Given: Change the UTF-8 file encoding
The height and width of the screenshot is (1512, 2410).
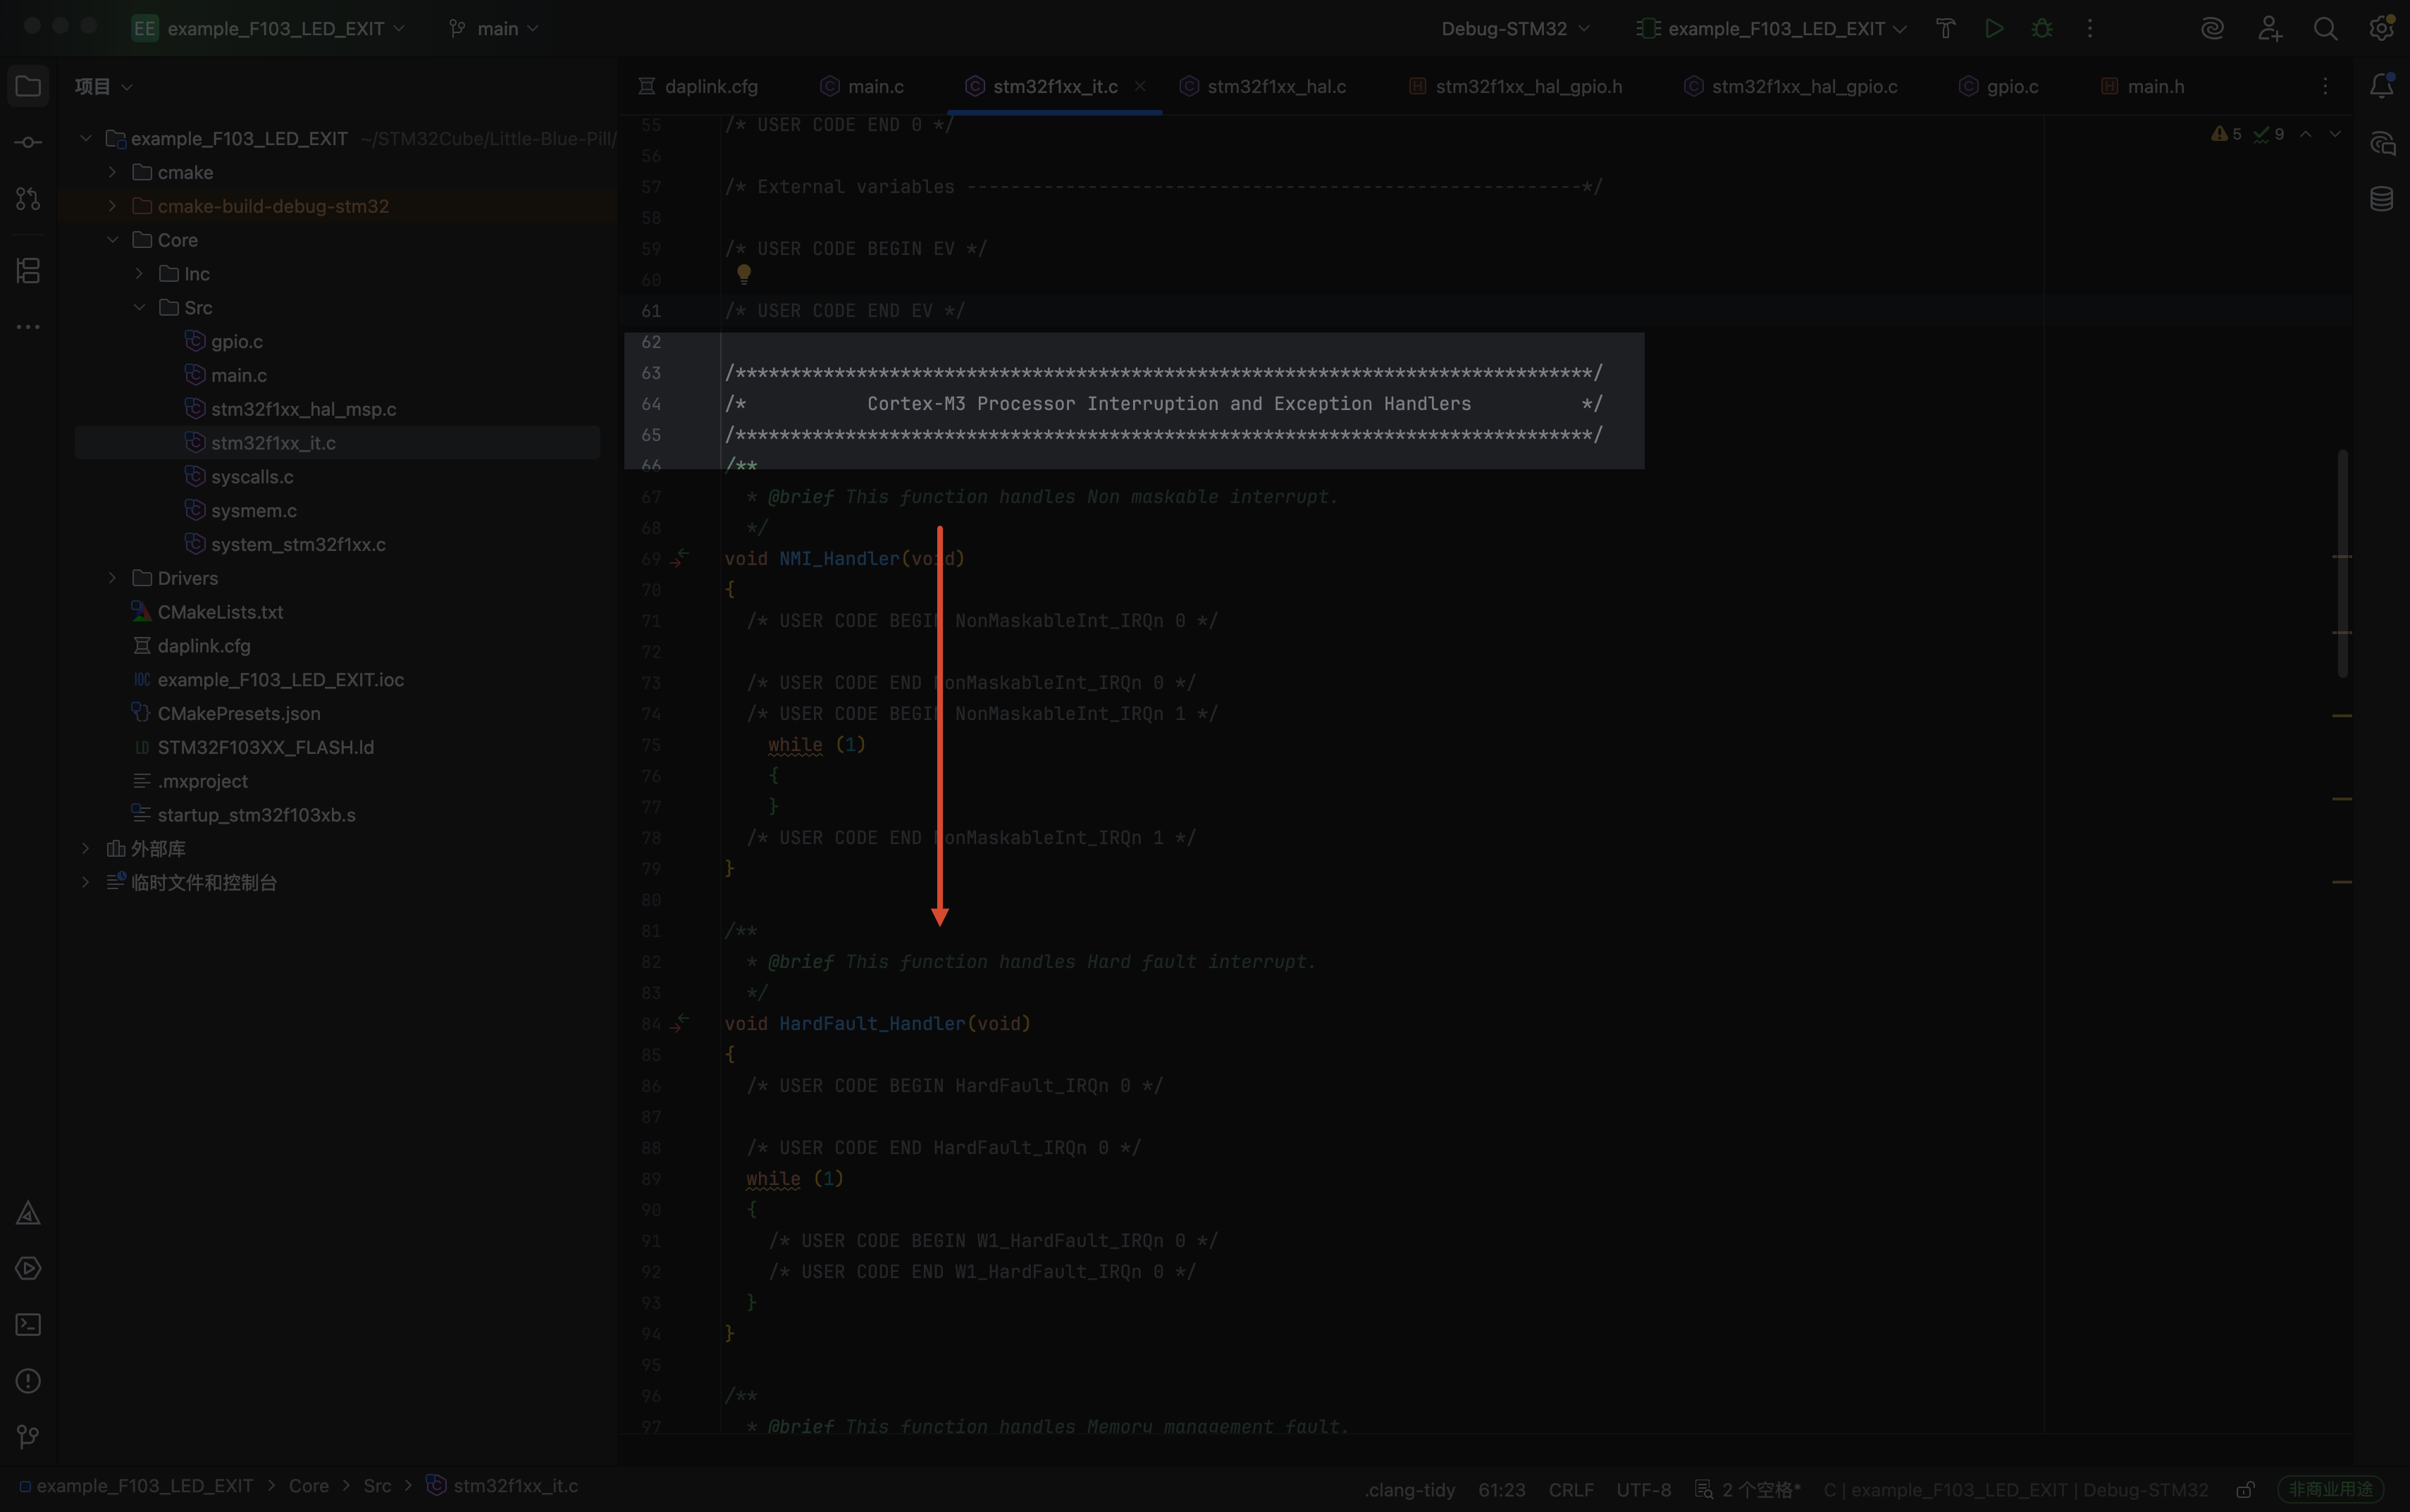Looking at the screenshot, I should 1643,1489.
